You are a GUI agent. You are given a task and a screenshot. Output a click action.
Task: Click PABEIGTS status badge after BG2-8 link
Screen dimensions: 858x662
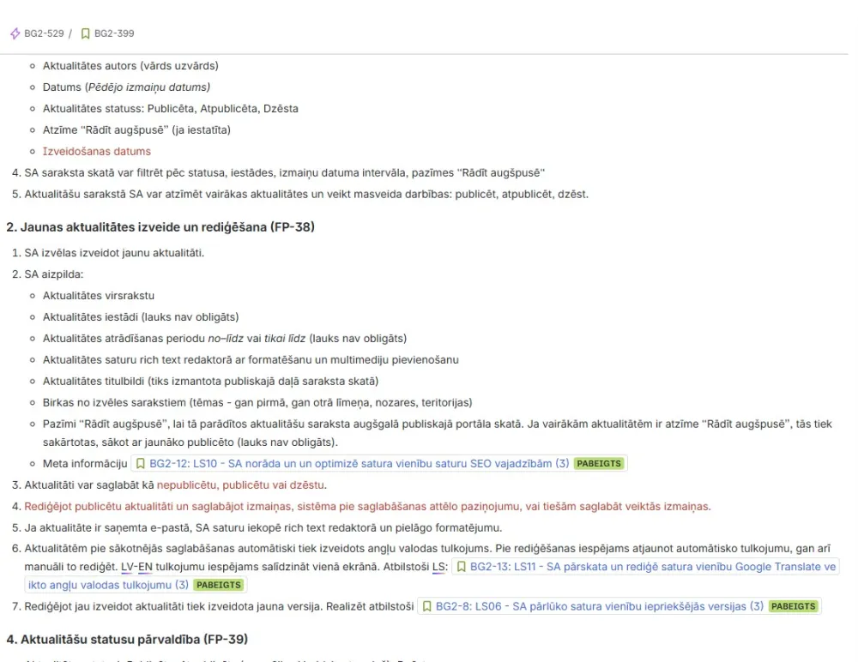pos(794,606)
